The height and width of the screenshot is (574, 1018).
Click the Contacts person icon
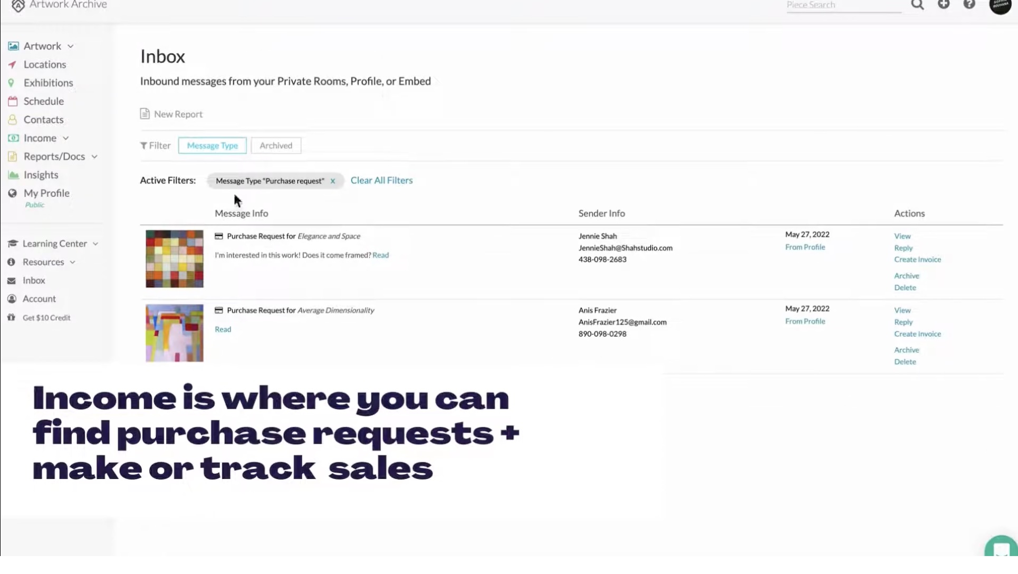tap(12, 120)
